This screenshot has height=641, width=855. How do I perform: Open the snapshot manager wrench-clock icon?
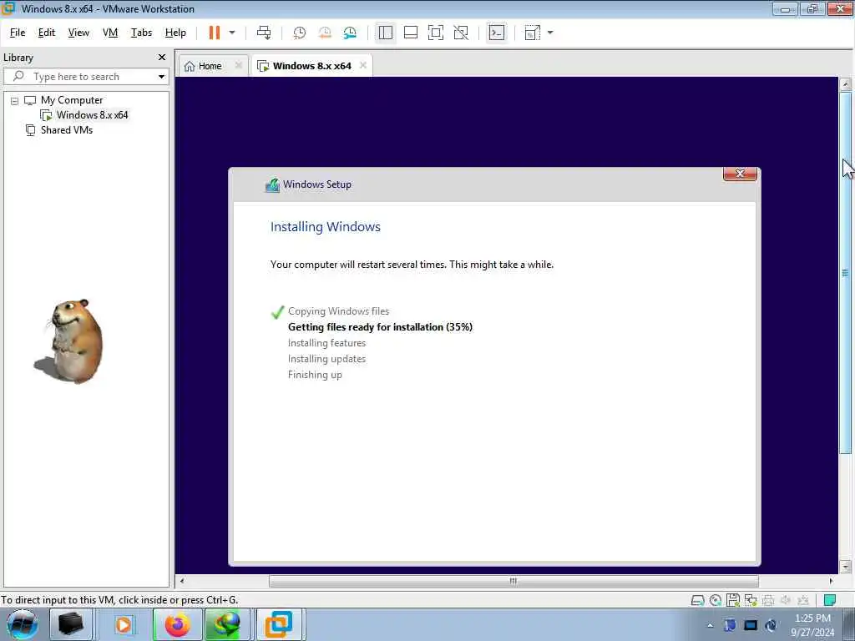point(350,33)
